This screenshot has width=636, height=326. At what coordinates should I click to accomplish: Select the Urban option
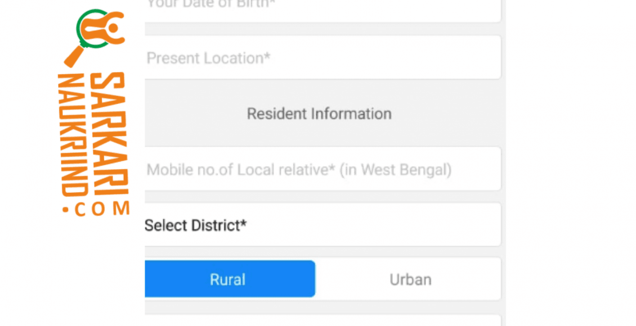pyautogui.click(x=410, y=279)
